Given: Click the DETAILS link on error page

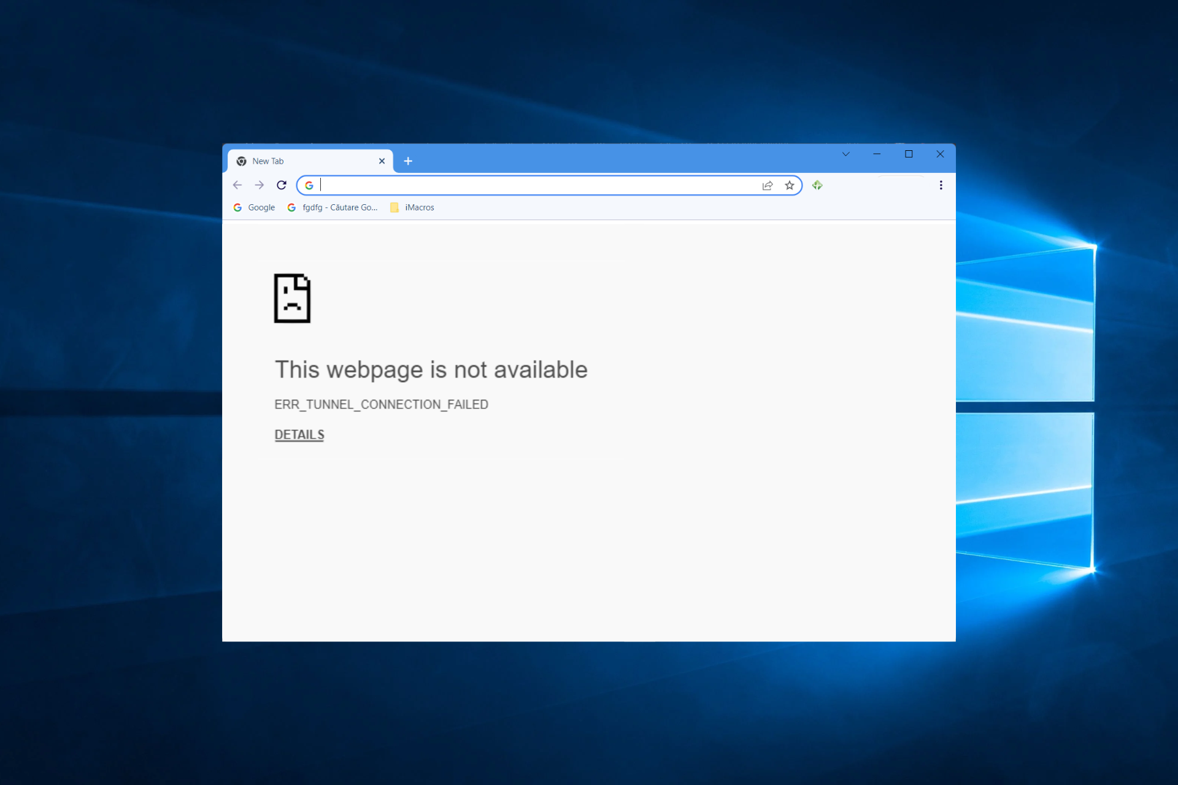Looking at the screenshot, I should tap(299, 435).
